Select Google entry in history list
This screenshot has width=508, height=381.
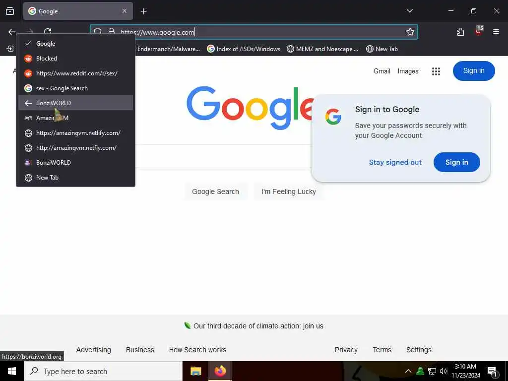click(76, 44)
